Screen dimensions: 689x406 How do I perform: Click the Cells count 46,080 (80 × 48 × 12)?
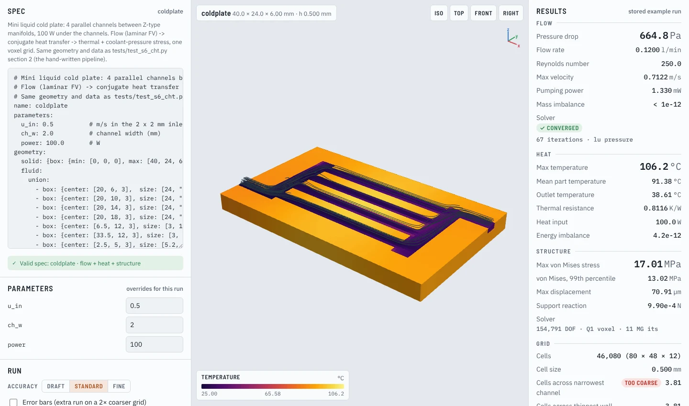click(639, 356)
